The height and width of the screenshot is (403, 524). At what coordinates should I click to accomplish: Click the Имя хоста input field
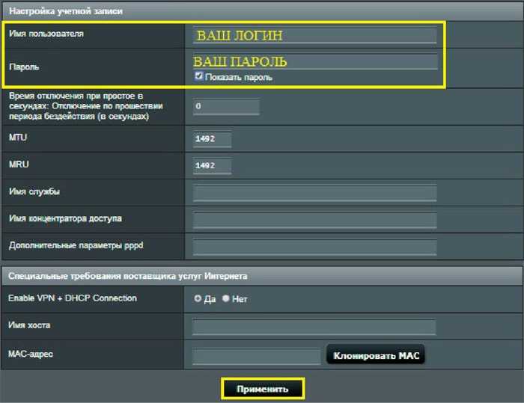pos(314,327)
